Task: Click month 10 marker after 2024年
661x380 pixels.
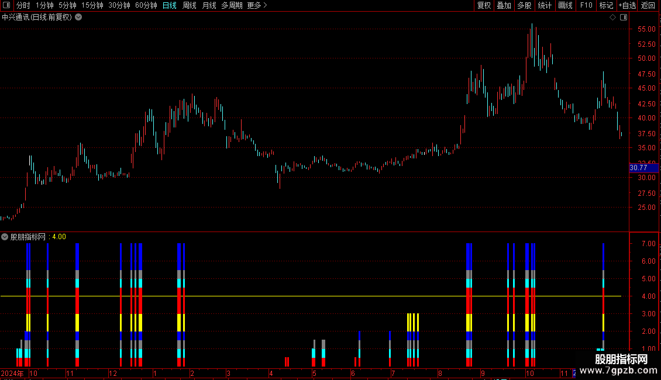Action: (33, 373)
